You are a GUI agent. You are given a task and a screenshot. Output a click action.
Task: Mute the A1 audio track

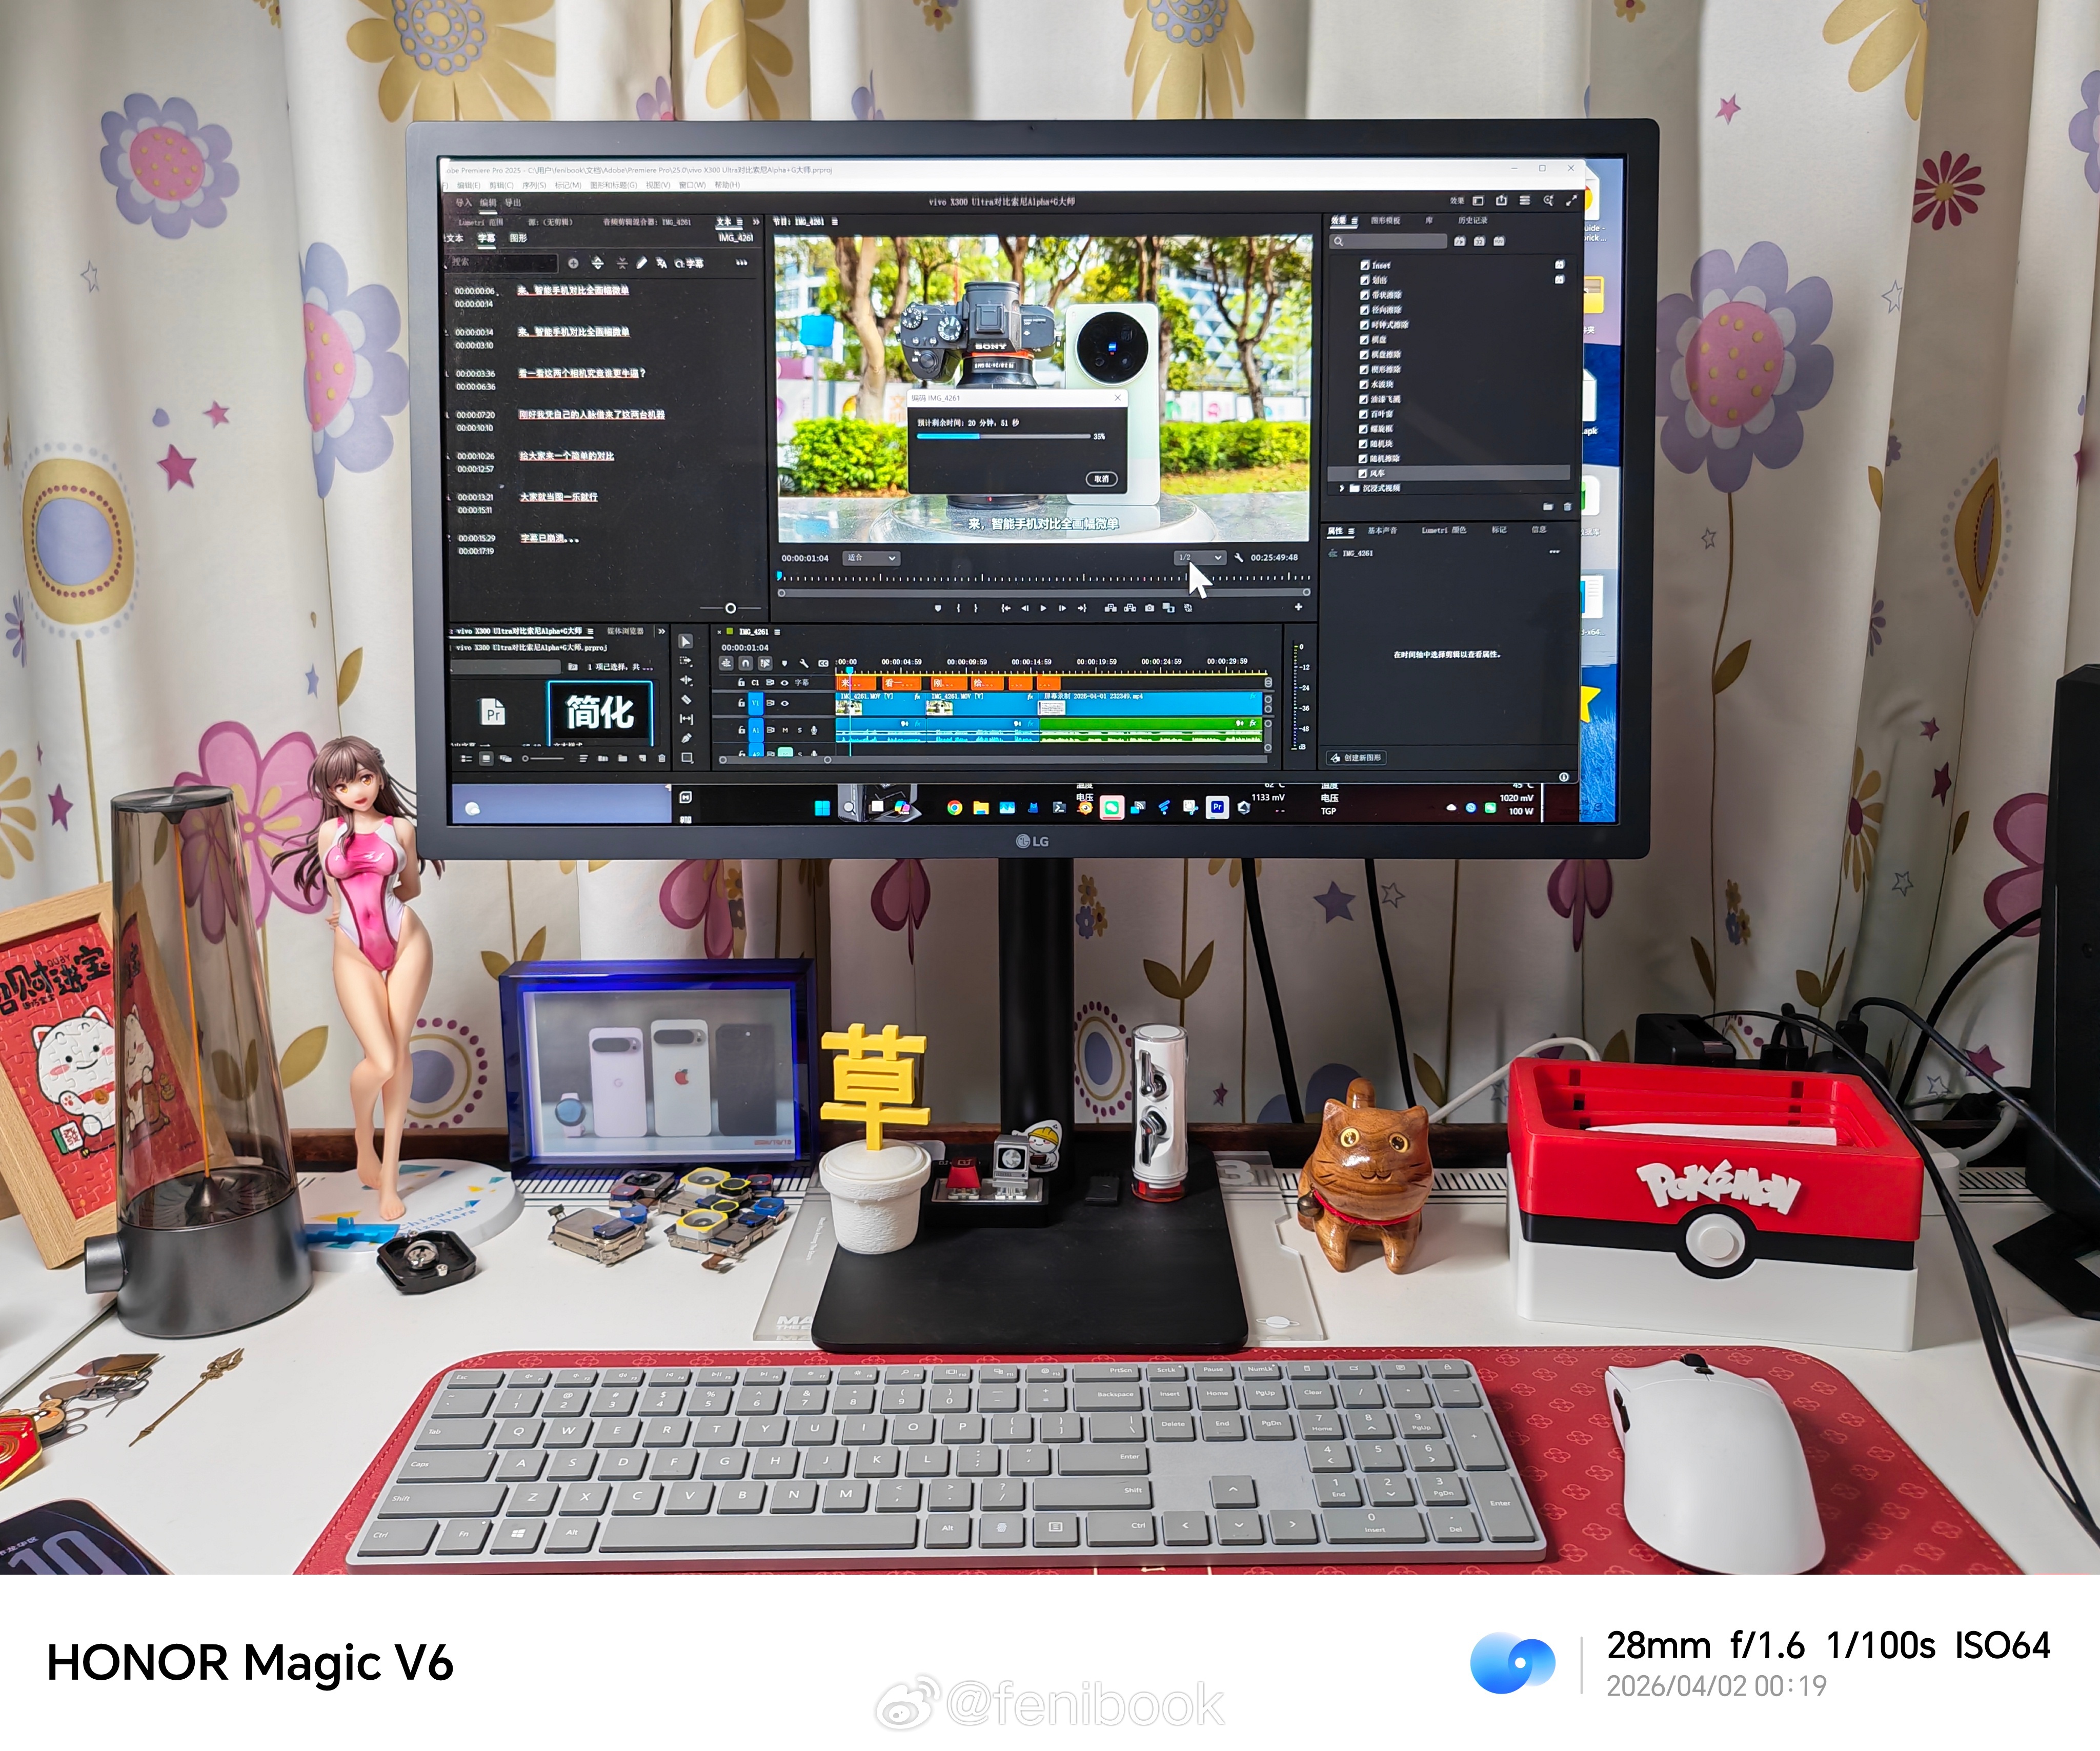click(785, 730)
